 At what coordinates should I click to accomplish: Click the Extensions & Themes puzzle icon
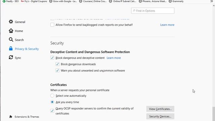pos(11,117)
